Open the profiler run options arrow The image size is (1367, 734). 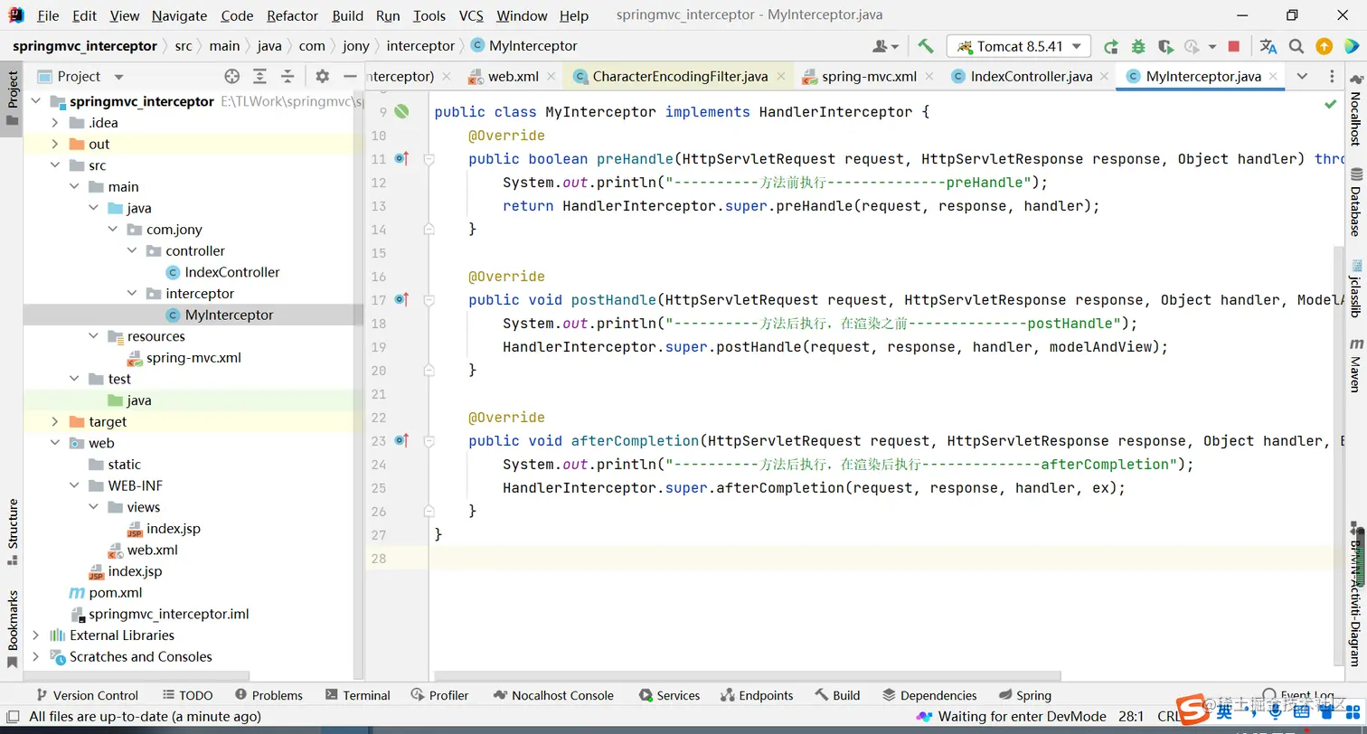tap(1211, 47)
